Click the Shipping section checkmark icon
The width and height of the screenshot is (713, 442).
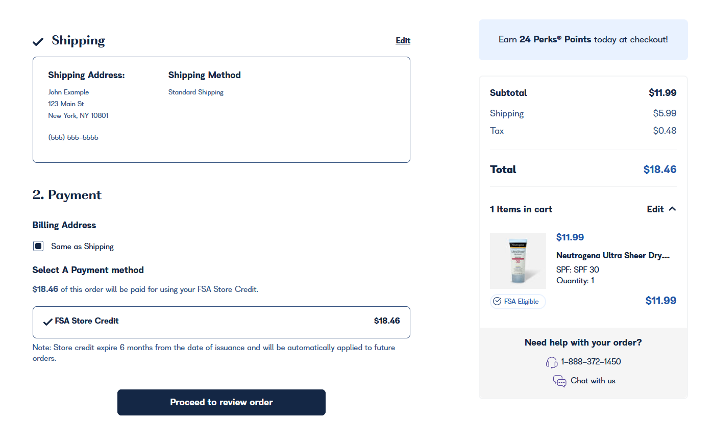point(38,41)
